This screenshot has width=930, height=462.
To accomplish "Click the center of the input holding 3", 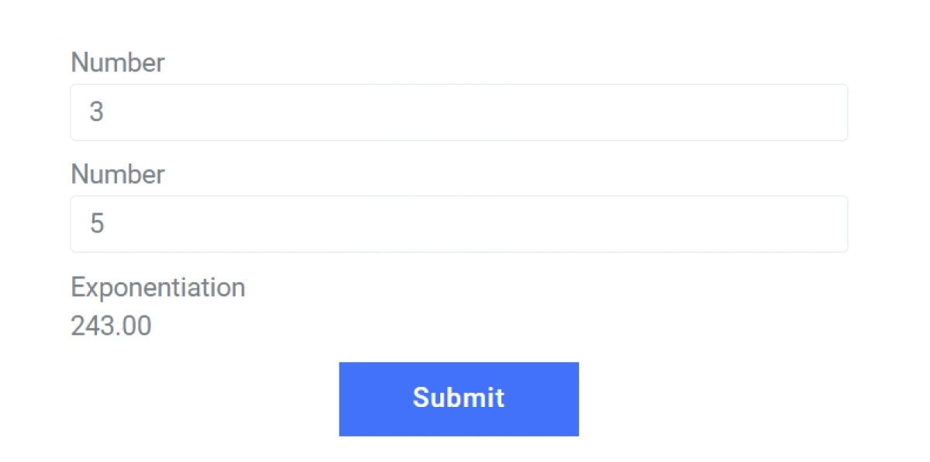I will click(459, 112).
